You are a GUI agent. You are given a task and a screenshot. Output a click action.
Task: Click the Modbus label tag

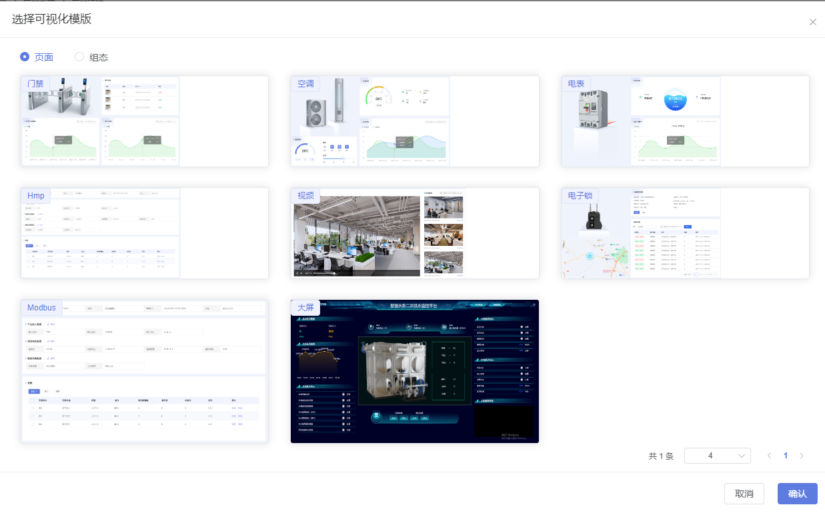[41, 308]
